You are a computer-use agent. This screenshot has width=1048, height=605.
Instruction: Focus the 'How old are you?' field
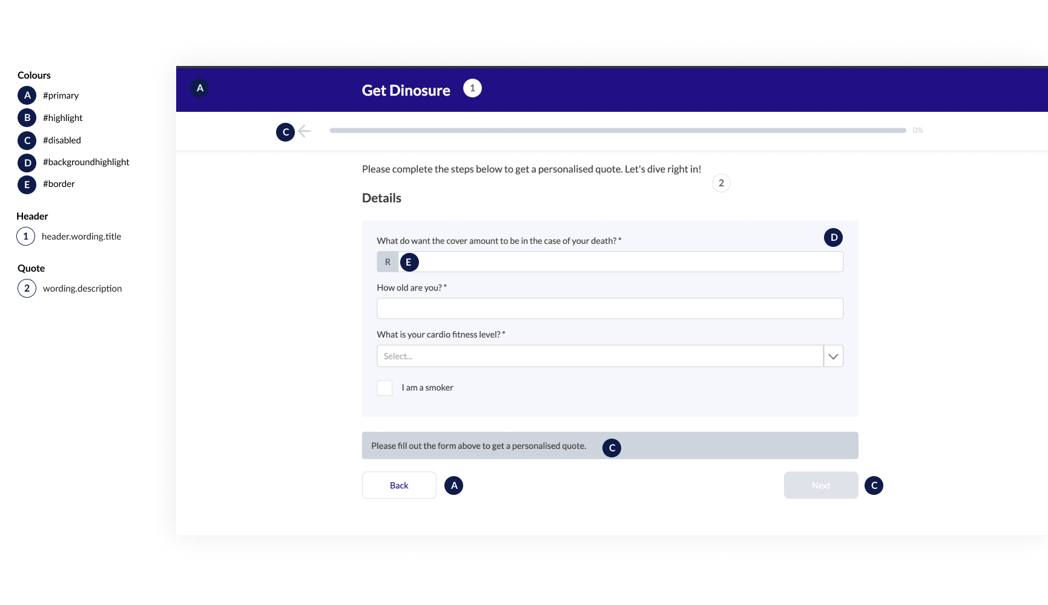(610, 309)
